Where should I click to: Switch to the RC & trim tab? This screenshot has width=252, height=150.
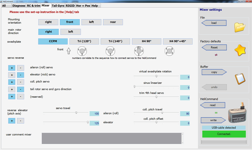pyautogui.click(x=33, y=6)
